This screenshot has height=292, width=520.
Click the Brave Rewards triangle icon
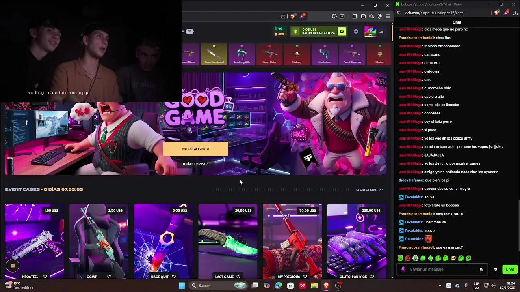pyautogui.click(x=302, y=16)
